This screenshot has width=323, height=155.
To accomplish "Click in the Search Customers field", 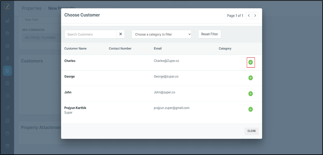I will coord(90,34).
